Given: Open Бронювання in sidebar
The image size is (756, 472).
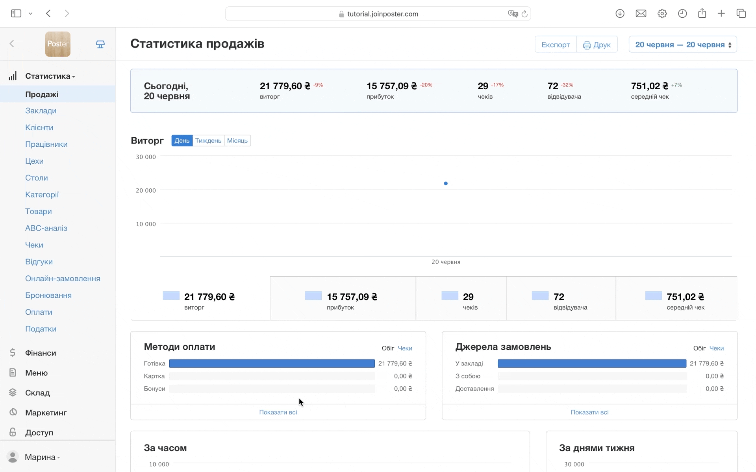Looking at the screenshot, I should pos(48,295).
